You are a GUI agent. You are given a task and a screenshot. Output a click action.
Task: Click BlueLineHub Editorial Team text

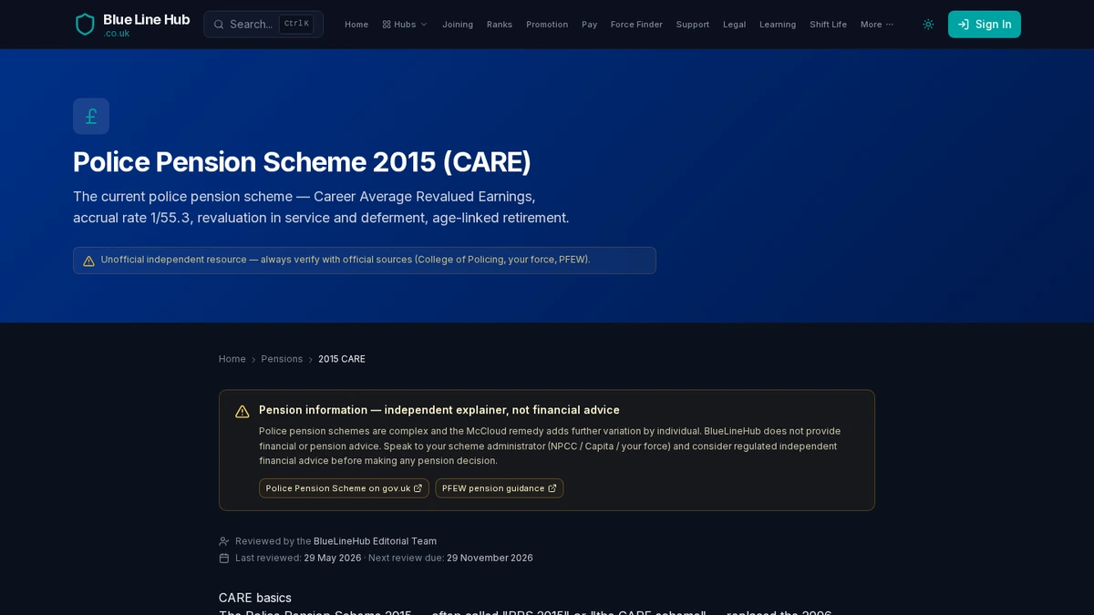coord(375,541)
